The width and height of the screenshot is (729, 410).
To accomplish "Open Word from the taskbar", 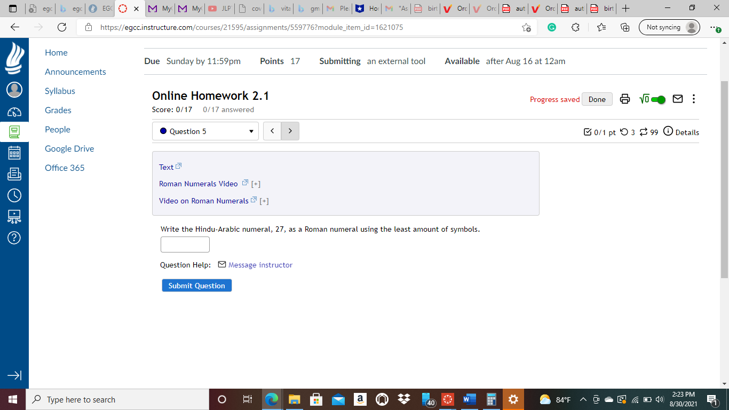I will pos(470,399).
